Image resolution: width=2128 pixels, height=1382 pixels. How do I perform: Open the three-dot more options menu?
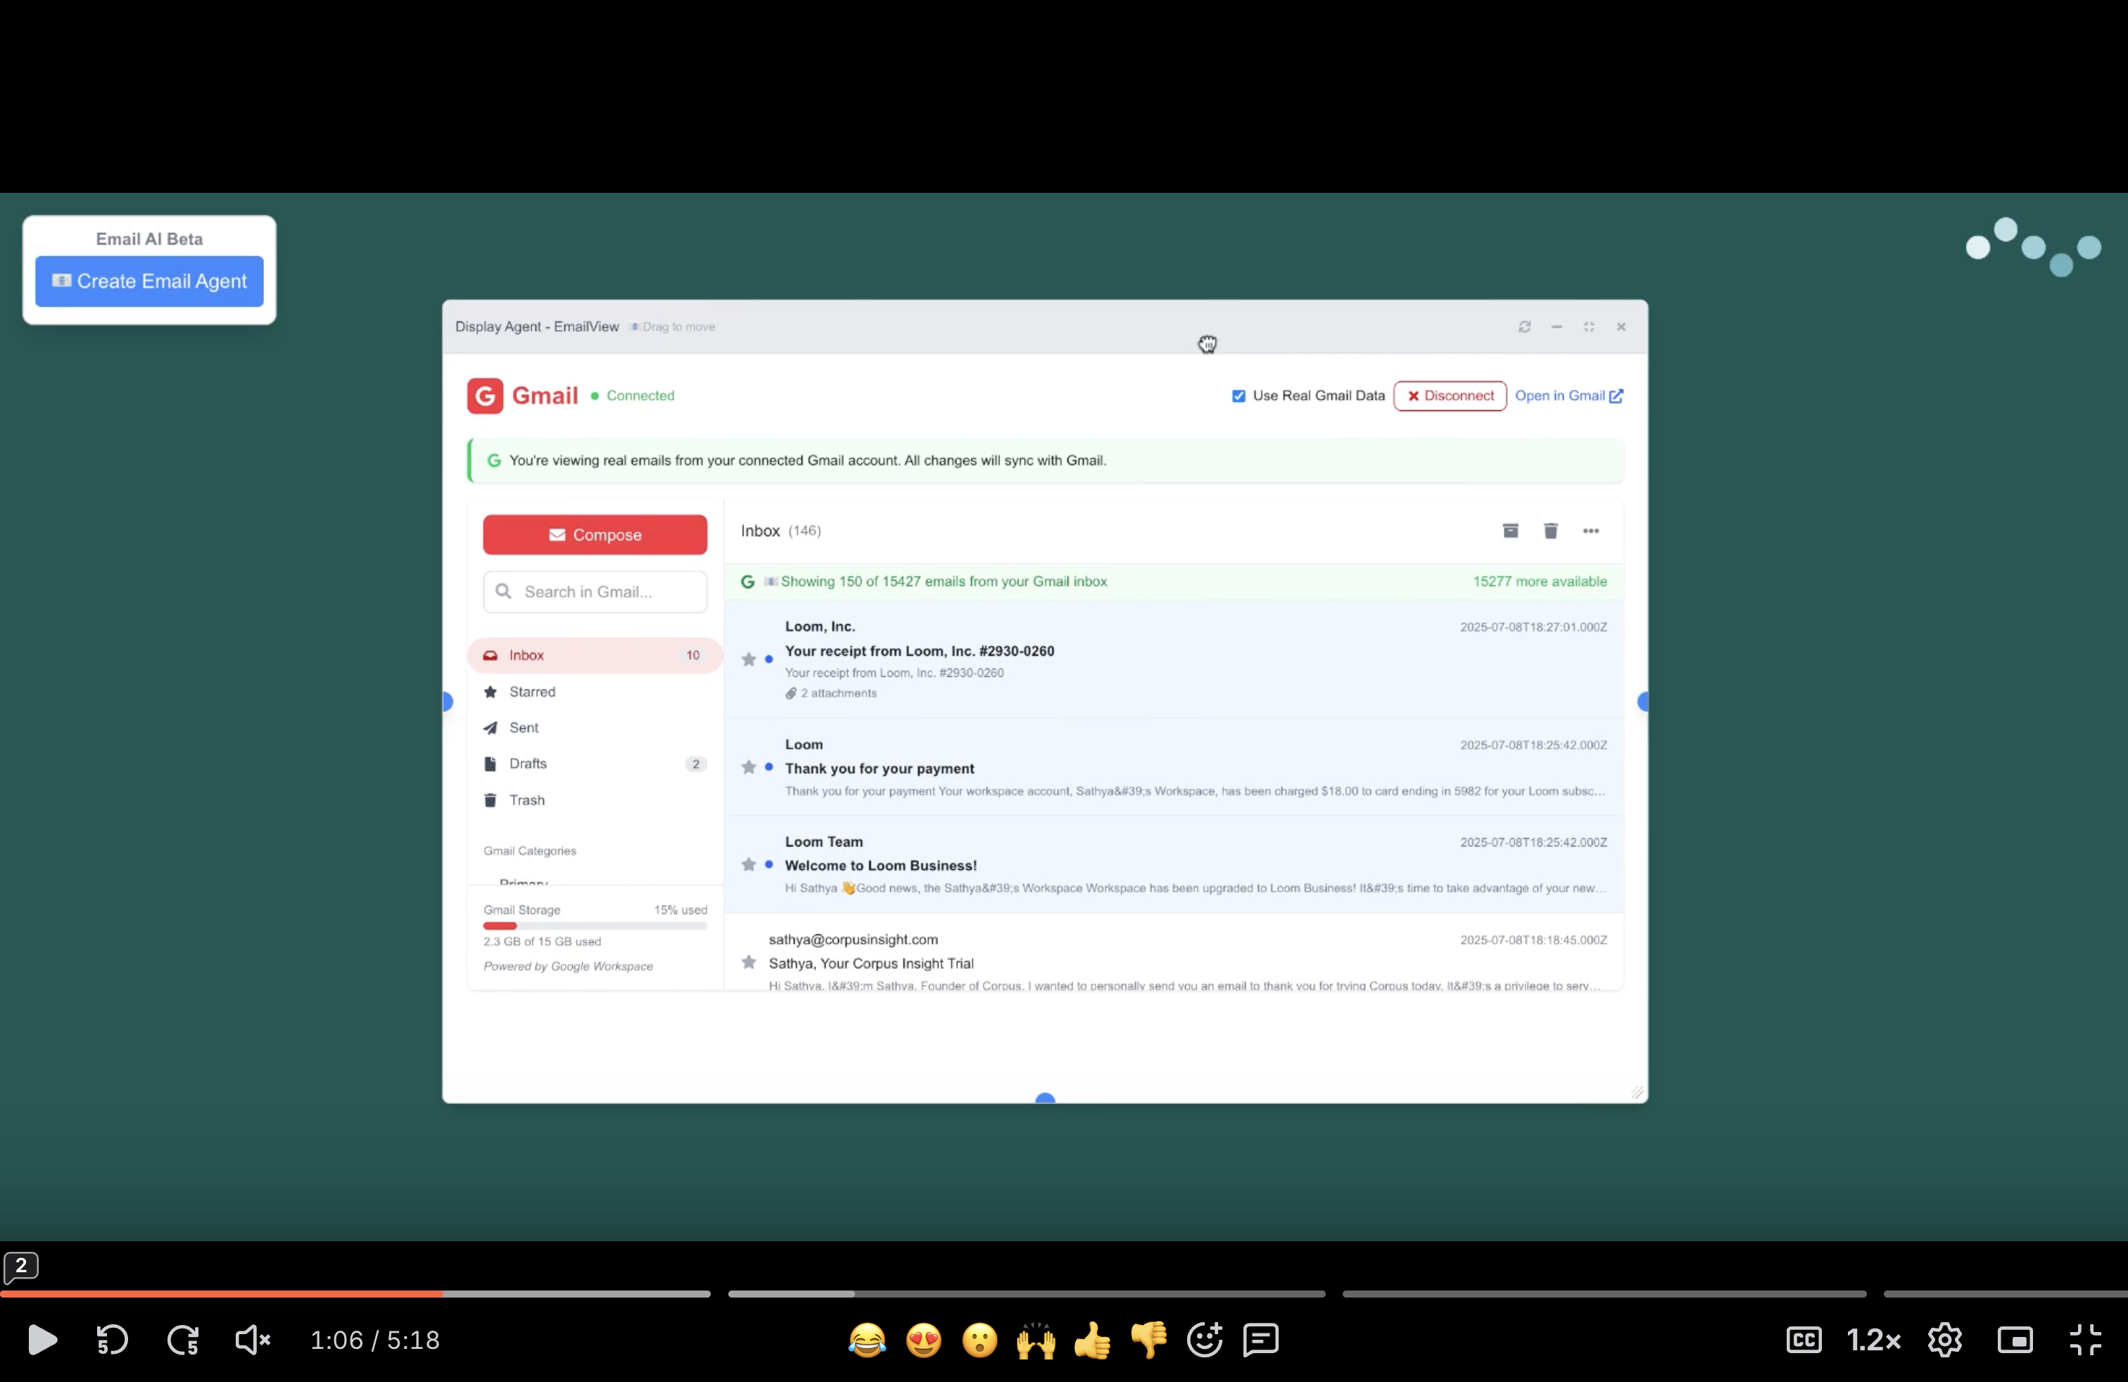[x=1590, y=531]
